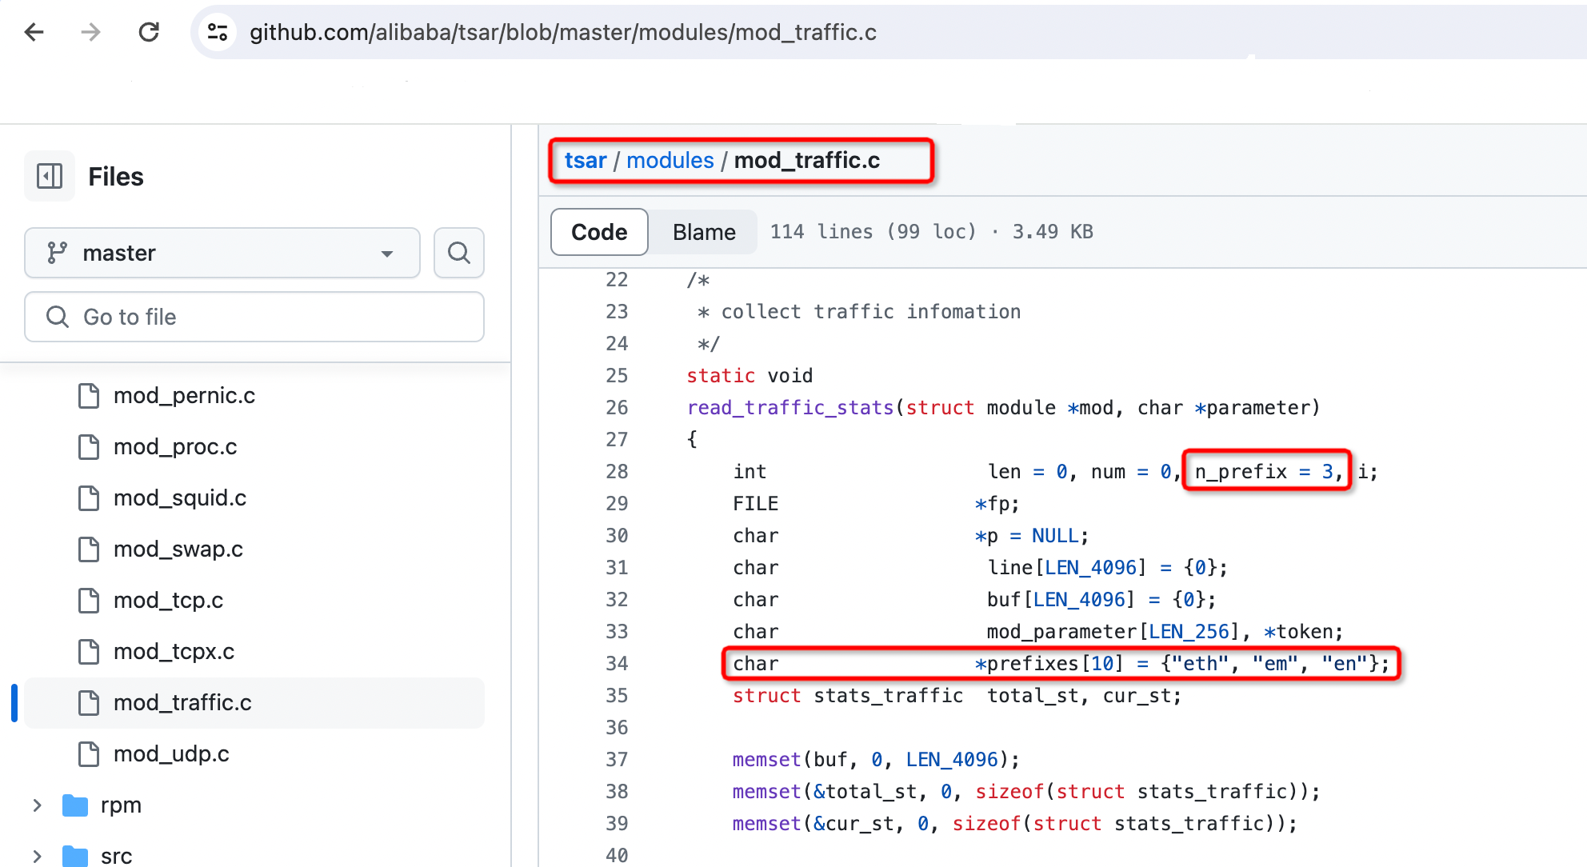
Task: Click the browser forward arrow
Action: click(91, 32)
